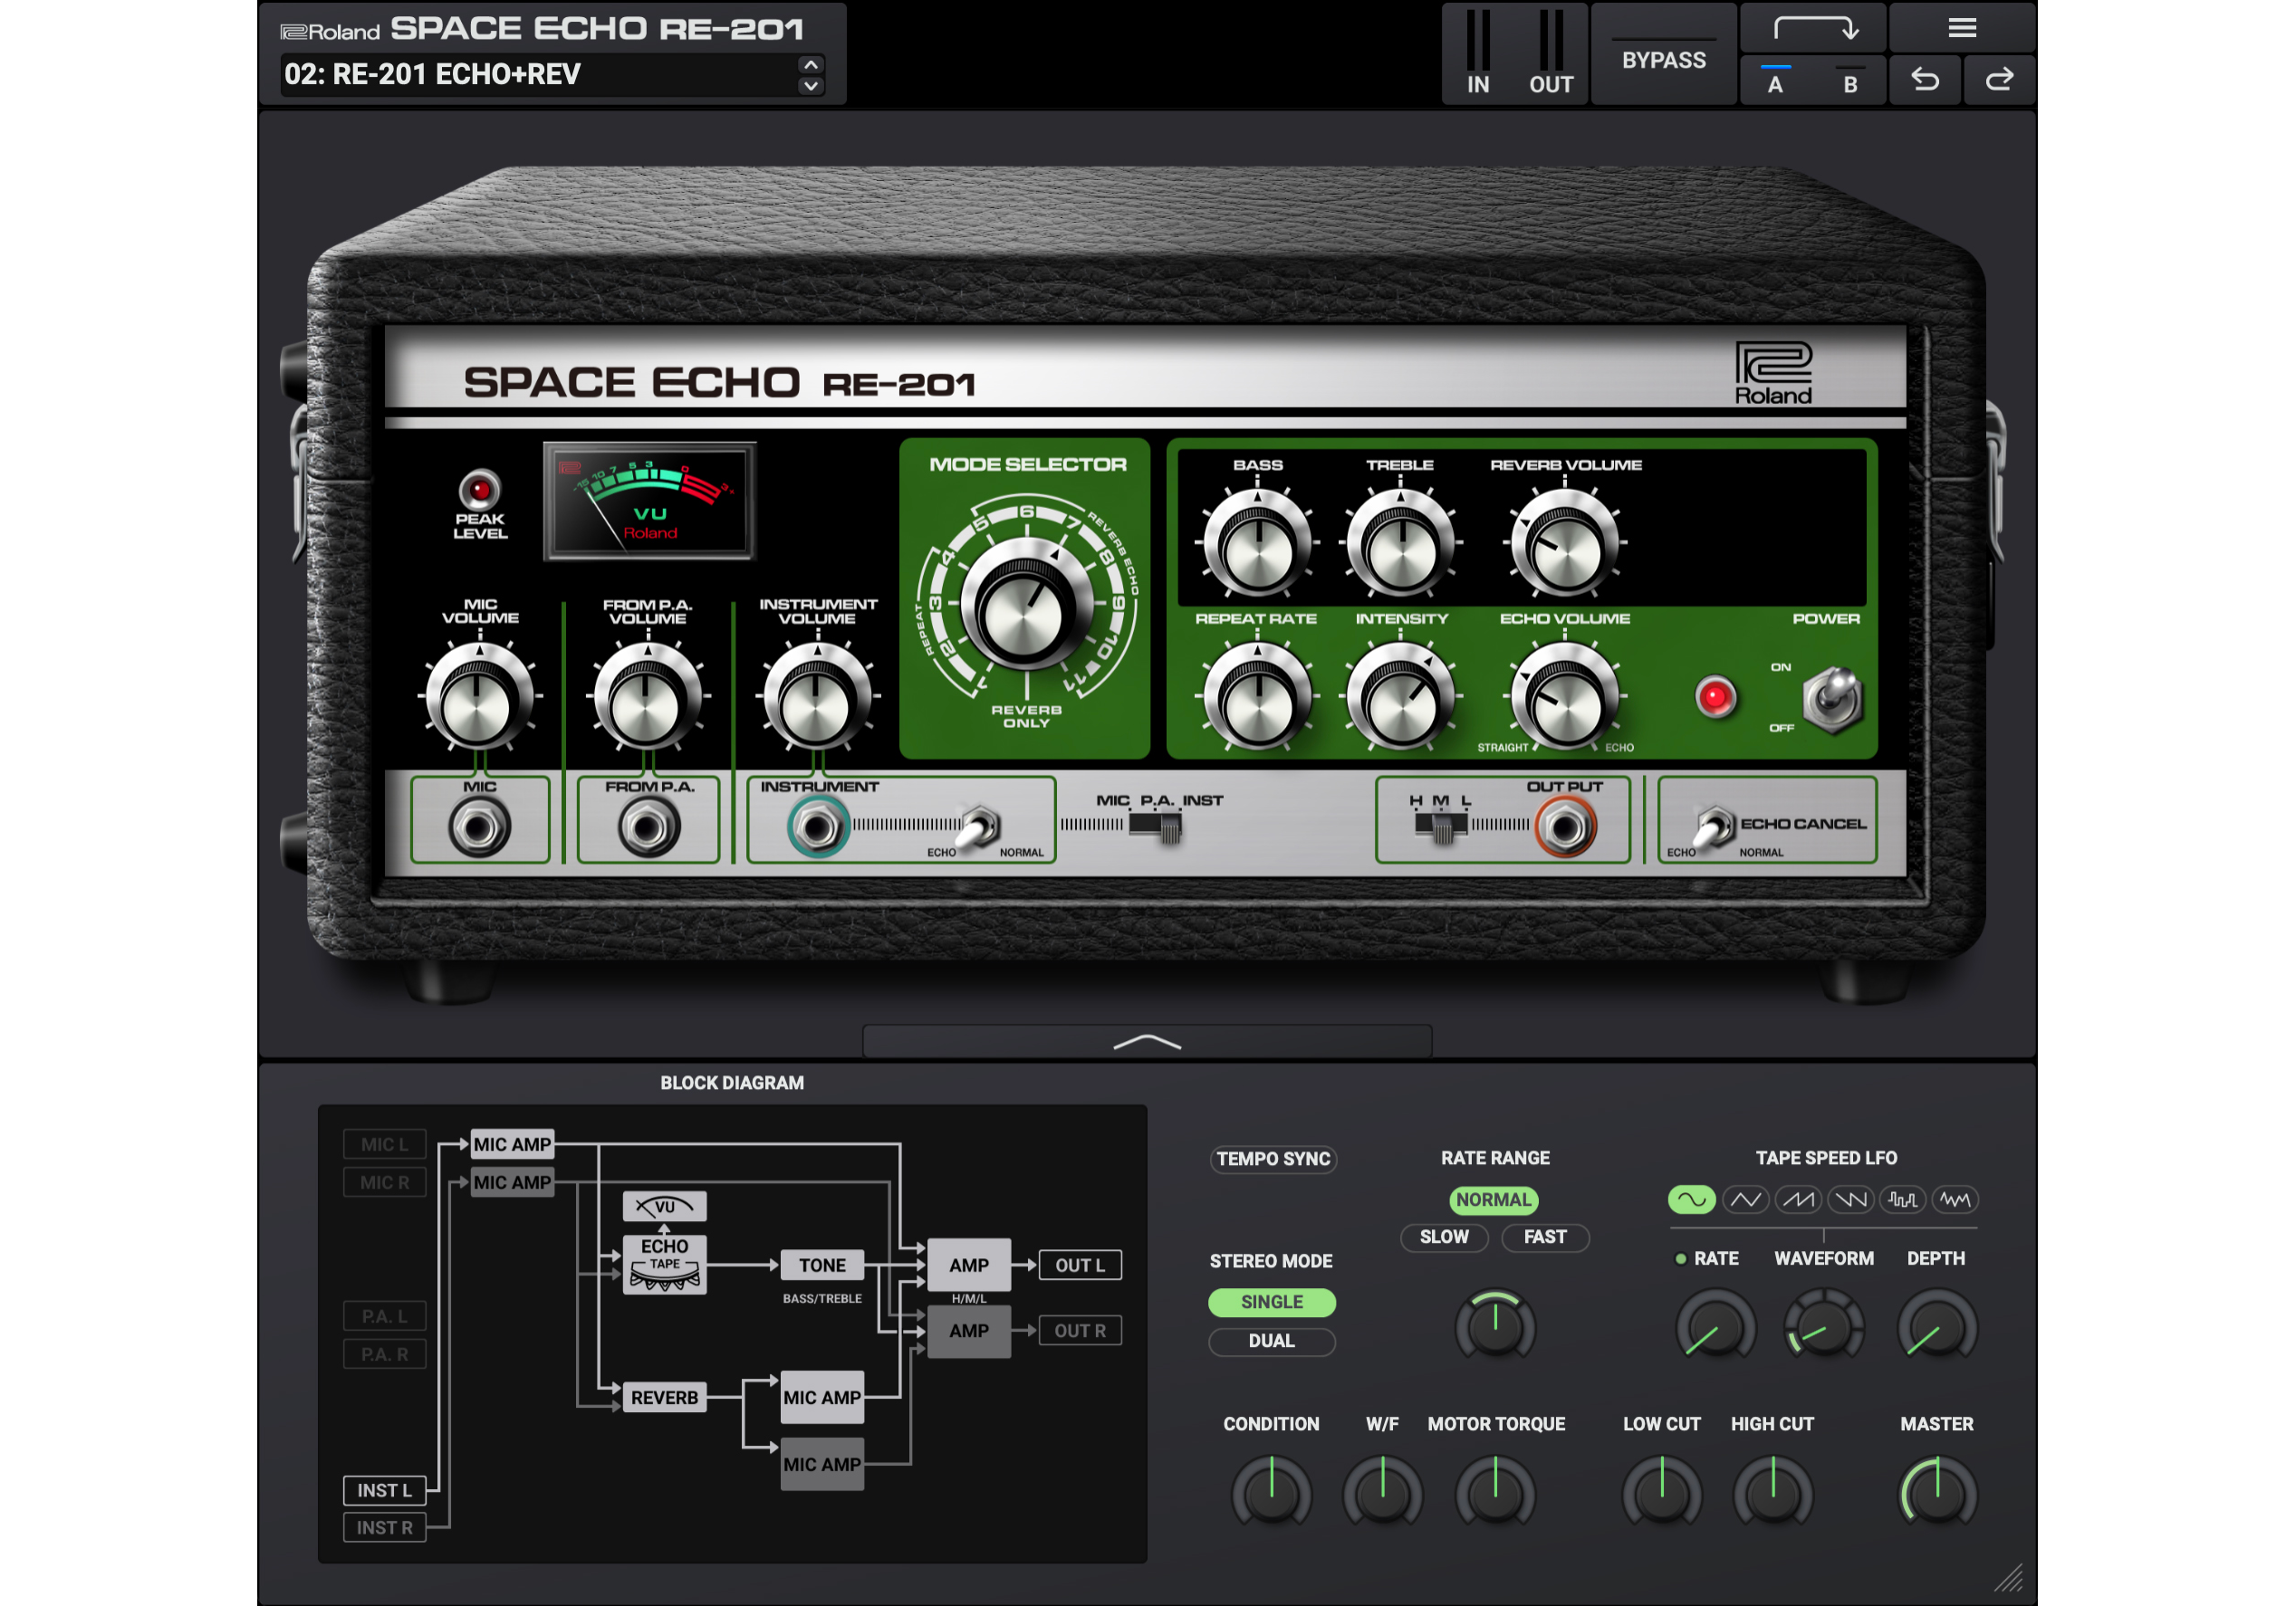The image size is (2296, 1606).
Task: Click the red power indicator light
Action: [x=1715, y=696]
